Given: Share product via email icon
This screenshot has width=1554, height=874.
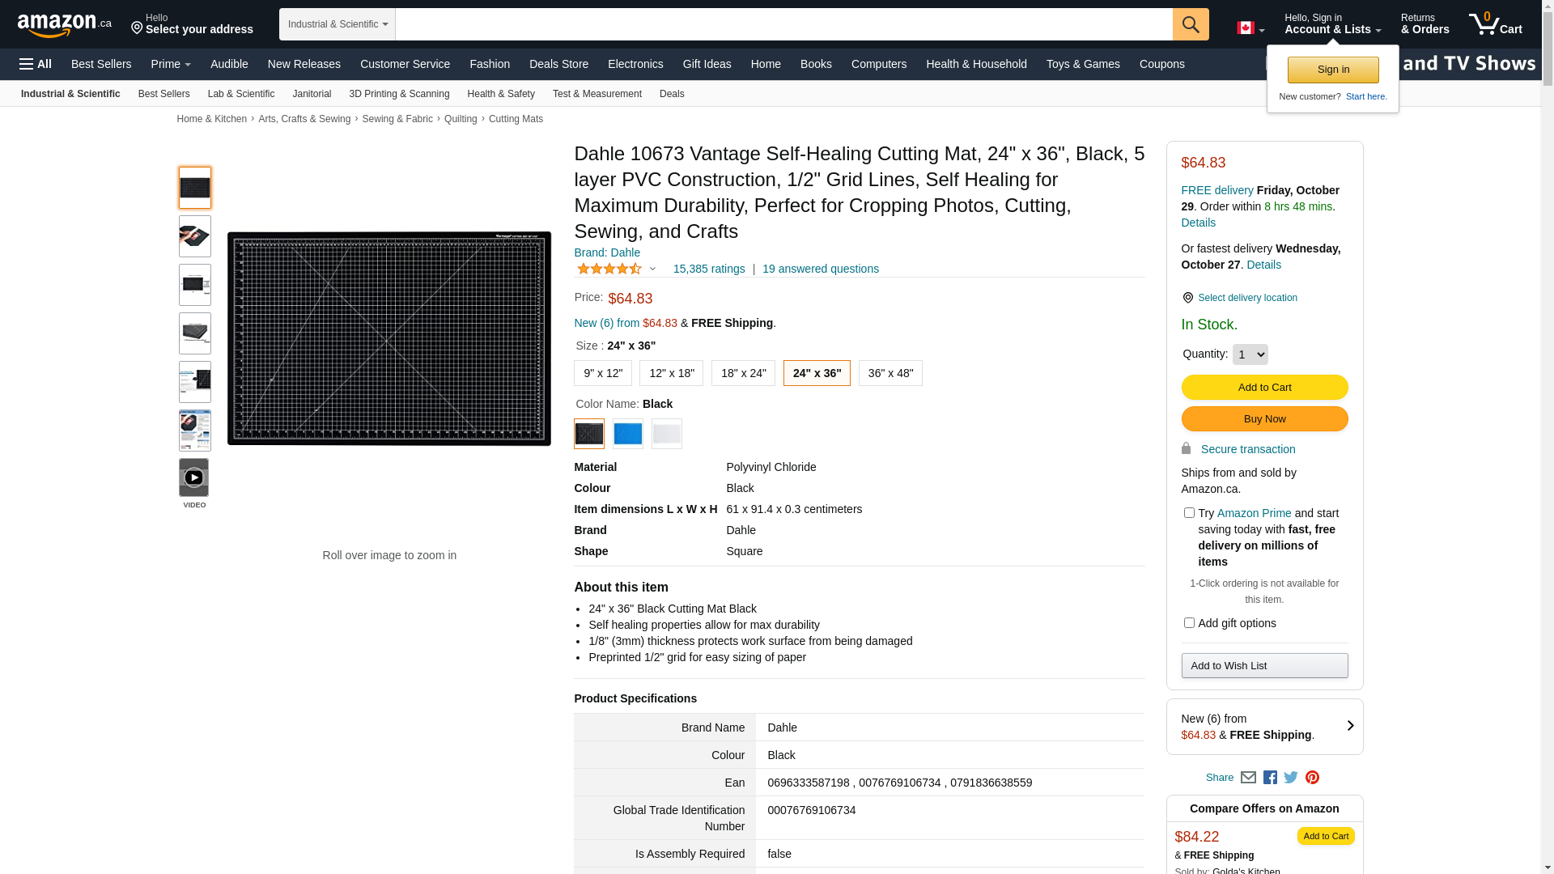Looking at the screenshot, I should tap(1248, 778).
